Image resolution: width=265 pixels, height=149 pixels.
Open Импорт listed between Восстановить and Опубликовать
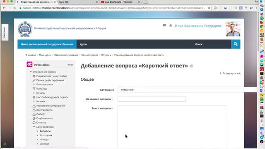pyautogui.click(x=41, y=114)
